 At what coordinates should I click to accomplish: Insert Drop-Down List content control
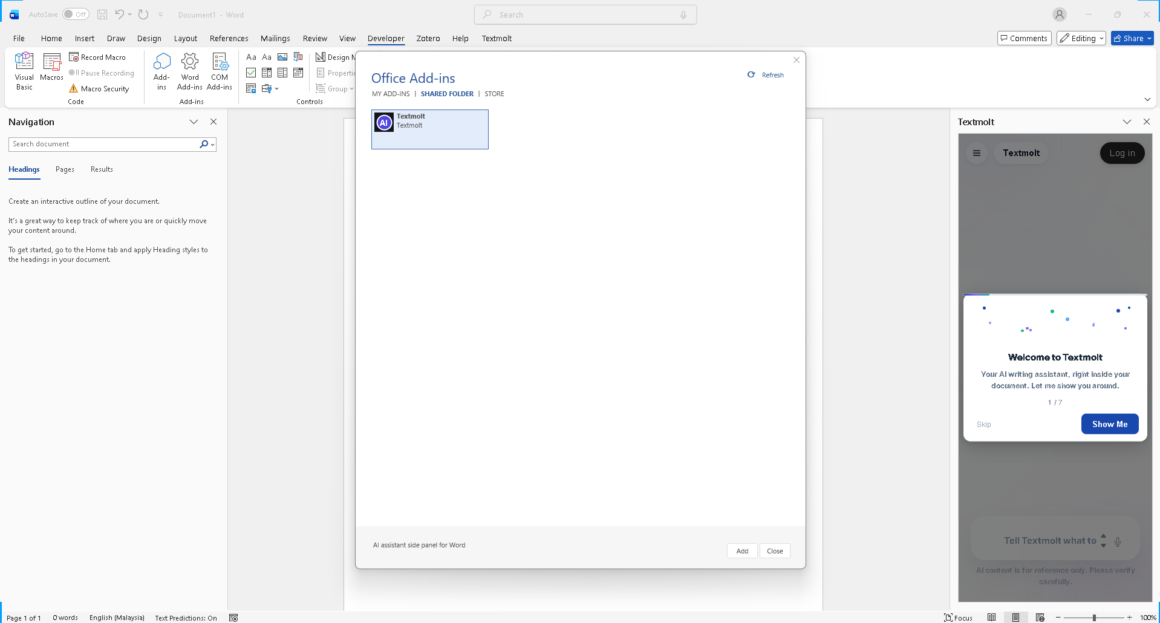282,73
